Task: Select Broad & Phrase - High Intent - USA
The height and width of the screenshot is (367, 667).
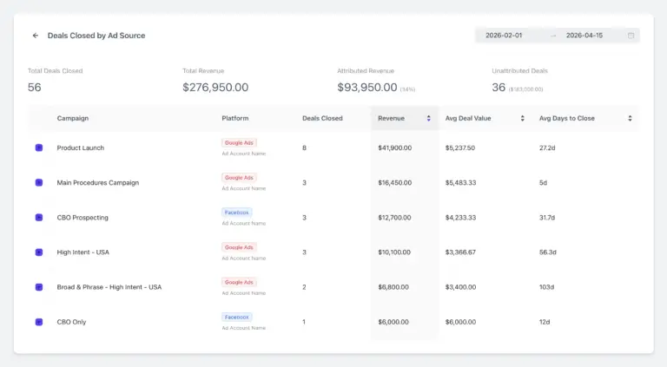Action: (109, 287)
